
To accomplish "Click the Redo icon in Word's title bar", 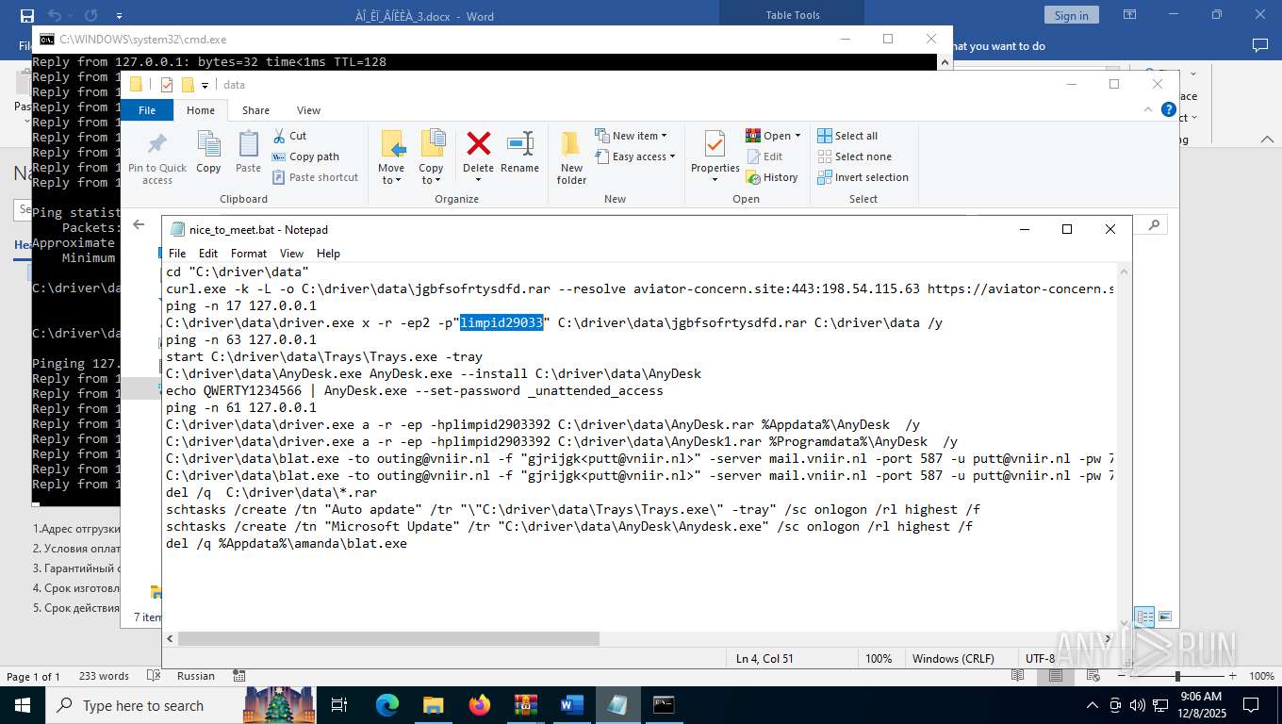I will coord(90,15).
